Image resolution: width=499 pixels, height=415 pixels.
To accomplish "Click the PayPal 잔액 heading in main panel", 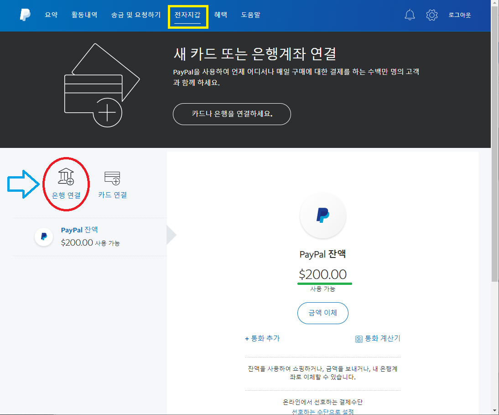I will point(322,254).
